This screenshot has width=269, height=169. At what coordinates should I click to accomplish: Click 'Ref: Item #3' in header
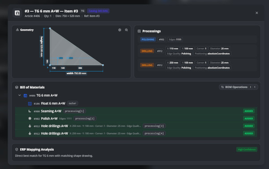(x=92, y=16)
